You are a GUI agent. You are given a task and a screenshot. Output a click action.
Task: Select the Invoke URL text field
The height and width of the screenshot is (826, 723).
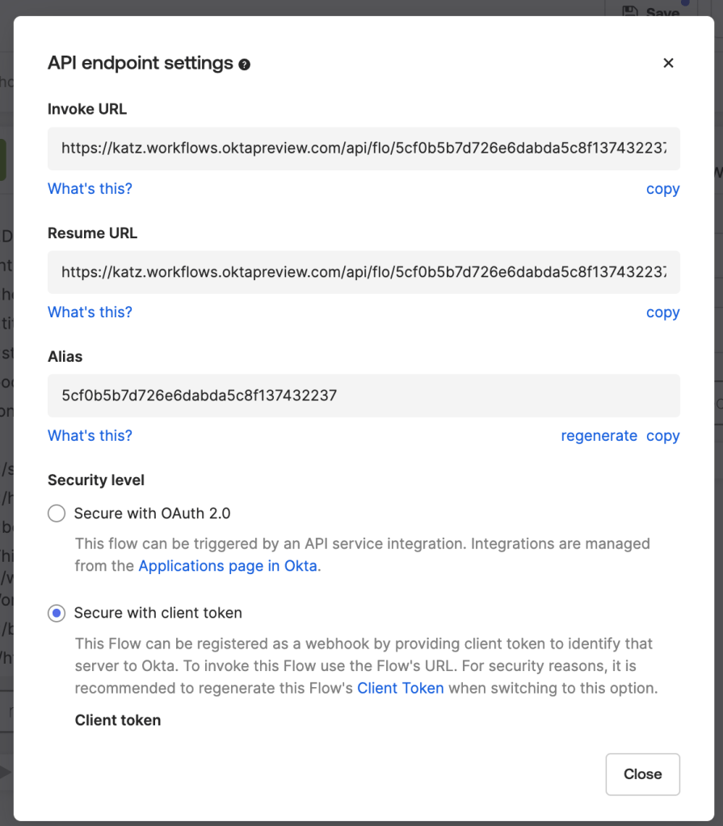point(364,149)
